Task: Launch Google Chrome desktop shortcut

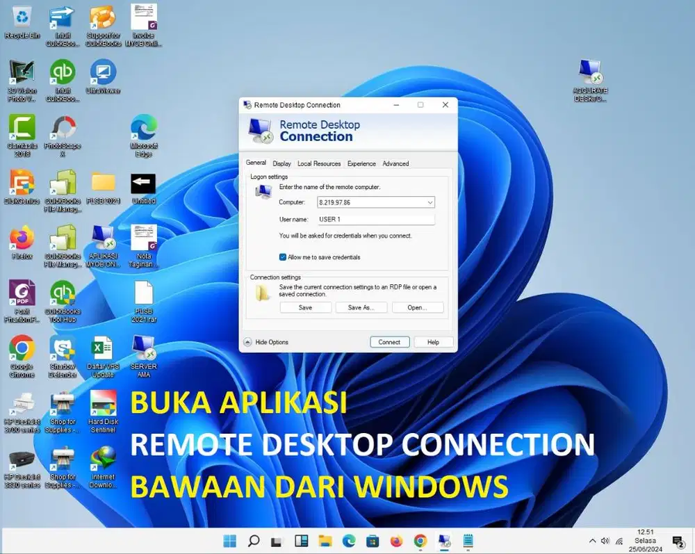Action: point(22,349)
